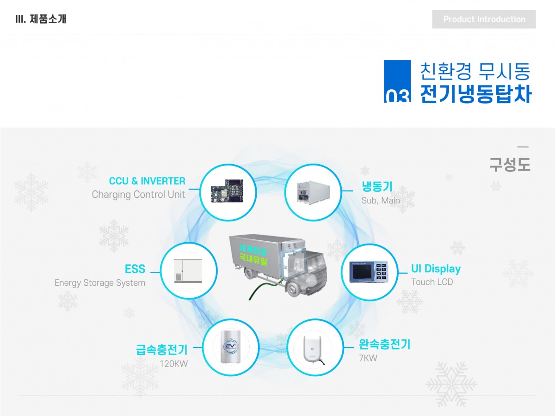
Task: Click the 'CCU & INVERTER' label
Action: point(147,181)
